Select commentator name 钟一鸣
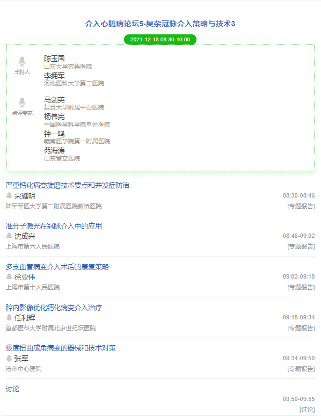321x416 pixels. coord(54,134)
